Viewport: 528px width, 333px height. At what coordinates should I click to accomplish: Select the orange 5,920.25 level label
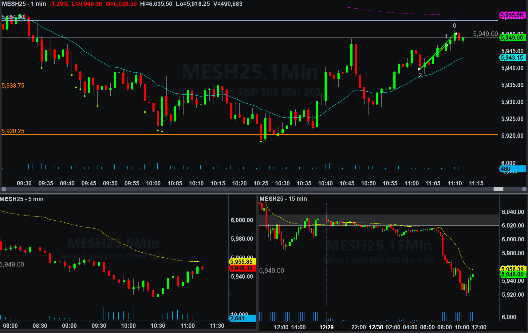13,131
